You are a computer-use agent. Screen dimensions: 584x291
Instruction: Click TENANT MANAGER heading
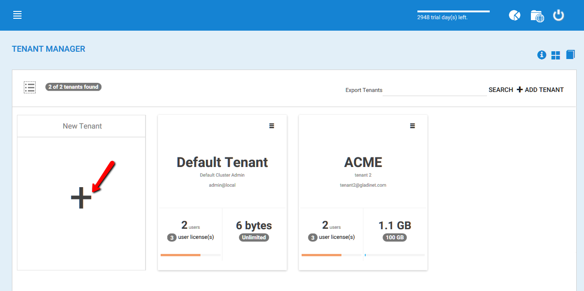(49, 49)
